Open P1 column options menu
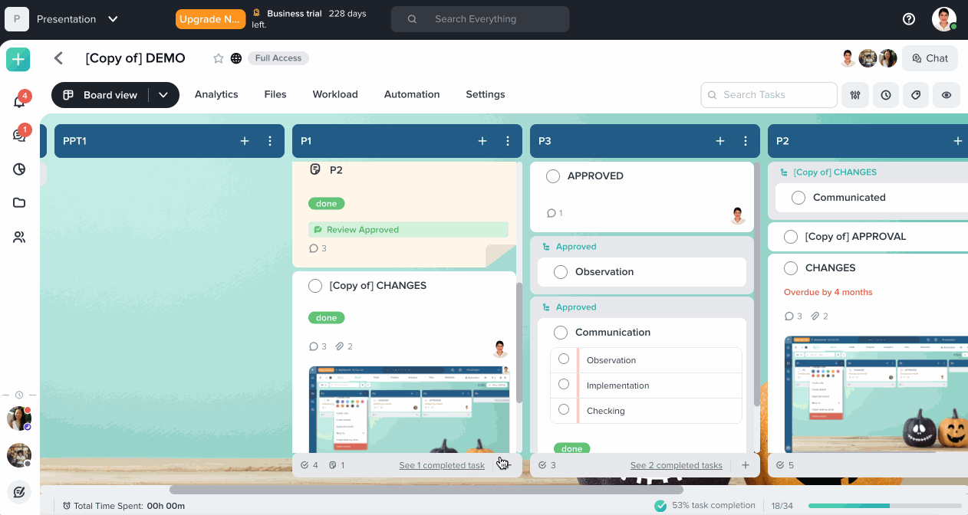 (508, 141)
